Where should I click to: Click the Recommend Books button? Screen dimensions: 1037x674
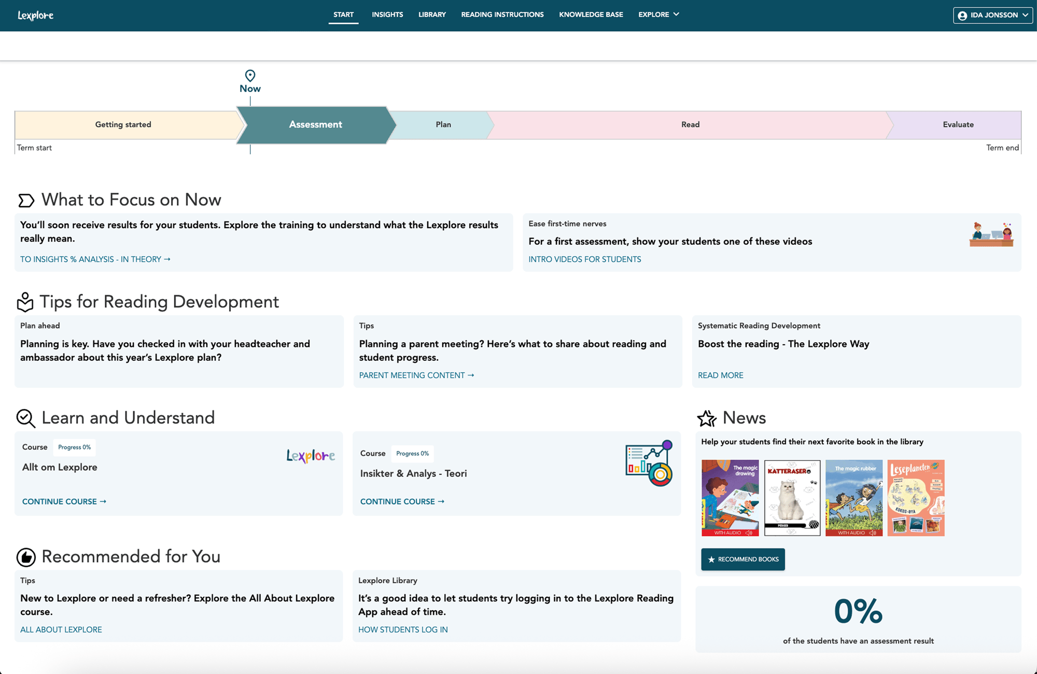pyautogui.click(x=743, y=559)
